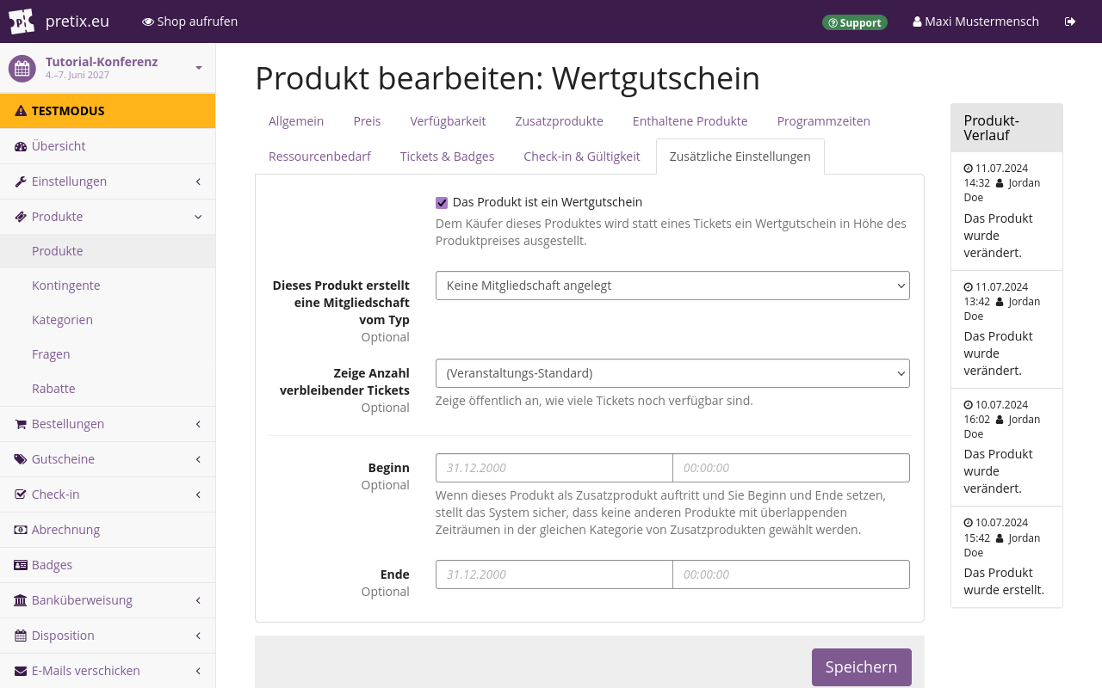This screenshot has height=688, width=1102.
Task: Click the money icon beside Abrechnung
Action: pyautogui.click(x=21, y=530)
